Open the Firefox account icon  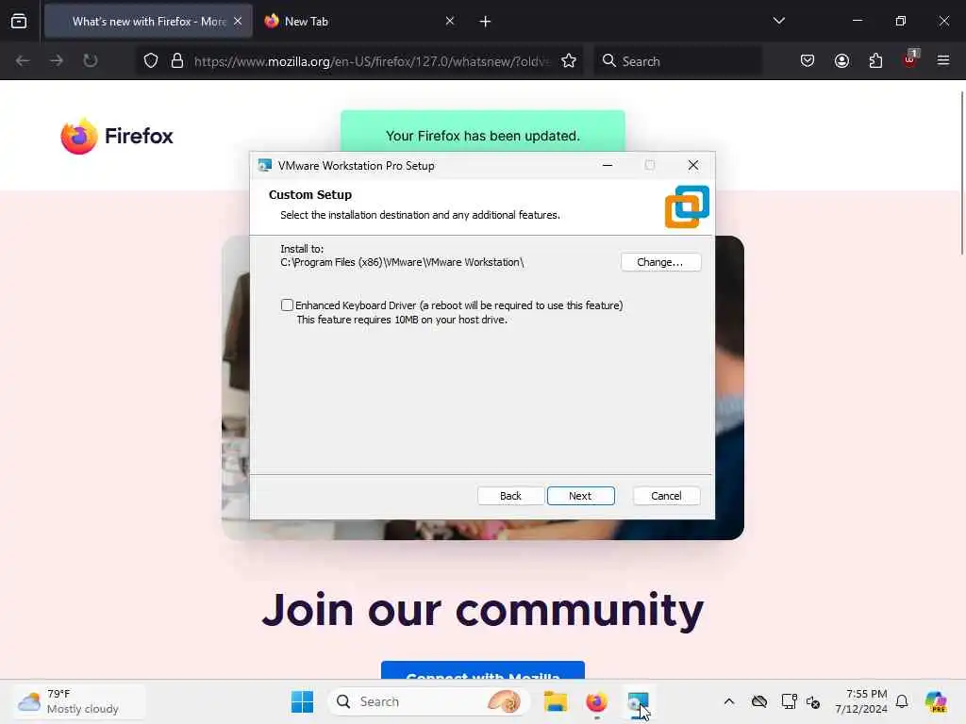pyautogui.click(x=841, y=61)
